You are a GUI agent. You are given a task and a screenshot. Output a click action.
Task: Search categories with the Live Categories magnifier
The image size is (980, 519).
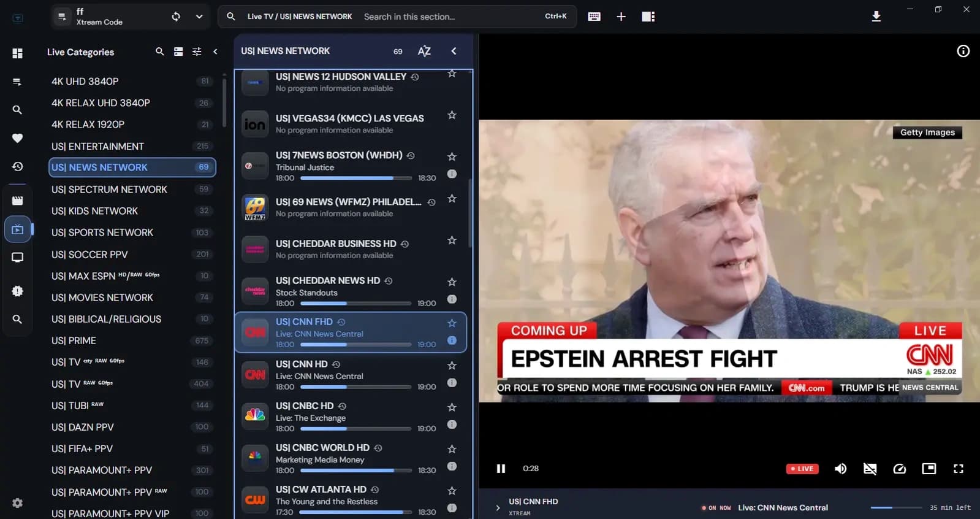tap(160, 52)
